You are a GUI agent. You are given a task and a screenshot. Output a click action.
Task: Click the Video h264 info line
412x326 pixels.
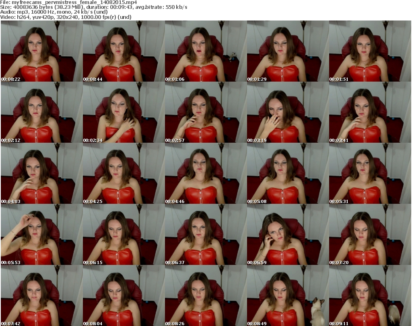click(66, 17)
